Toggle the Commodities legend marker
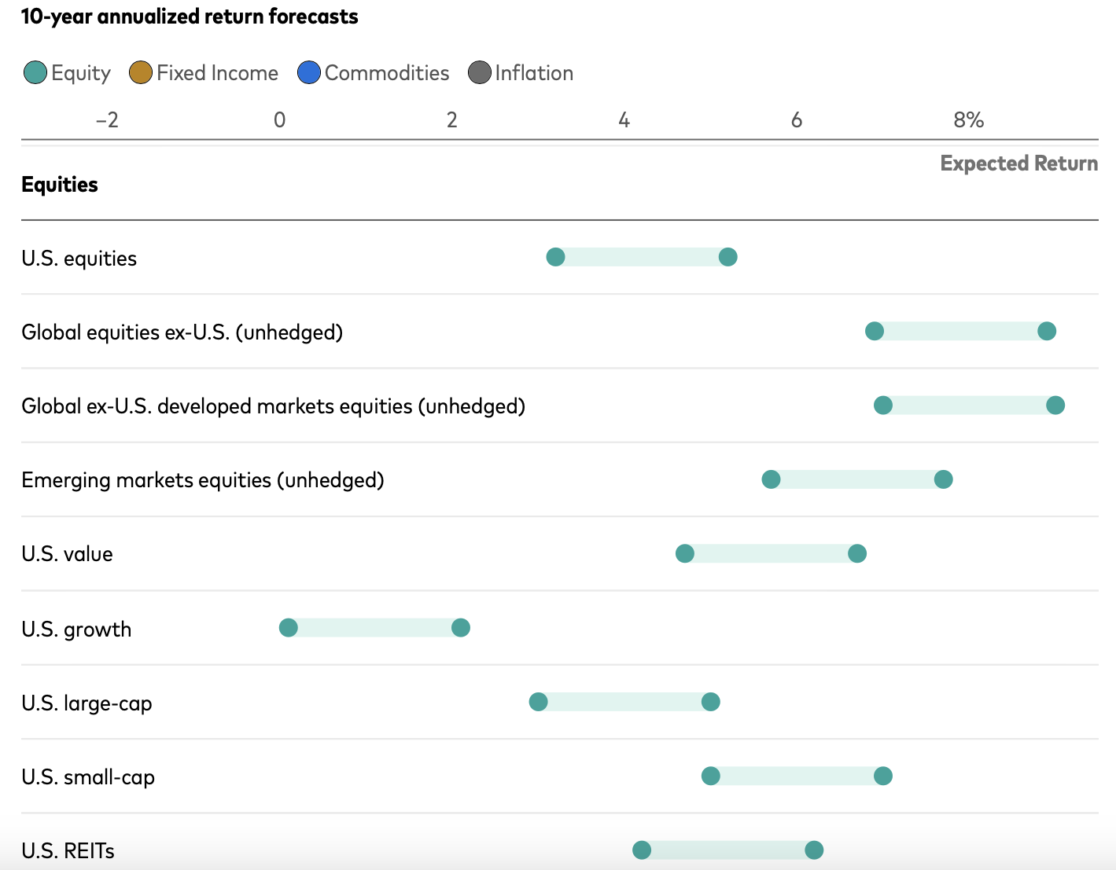 309,72
